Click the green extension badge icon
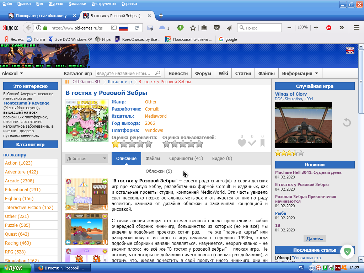The height and width of the screenshot is (273, 364). [x=180, y=28]
